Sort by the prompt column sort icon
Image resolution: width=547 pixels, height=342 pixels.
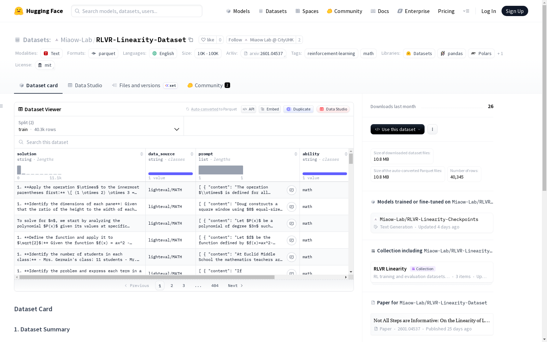click(296, 154)
